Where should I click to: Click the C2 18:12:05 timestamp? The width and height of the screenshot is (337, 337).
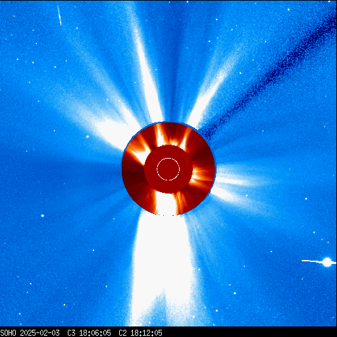(x=140, y=333)
